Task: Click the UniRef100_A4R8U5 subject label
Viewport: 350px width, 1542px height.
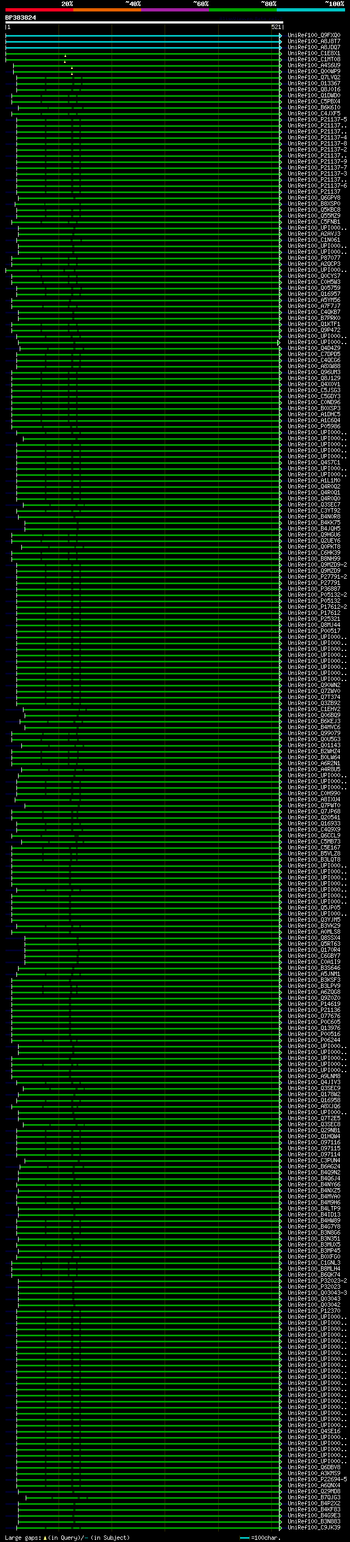Action: click(x=313, y=769)
